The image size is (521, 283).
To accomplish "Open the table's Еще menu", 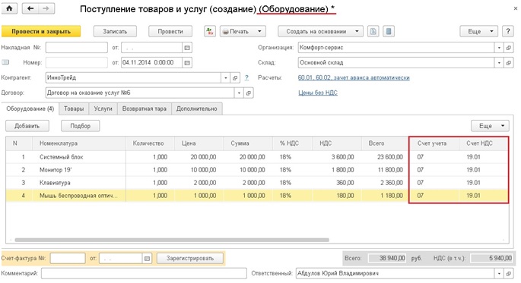I will (x=490, y=126).
